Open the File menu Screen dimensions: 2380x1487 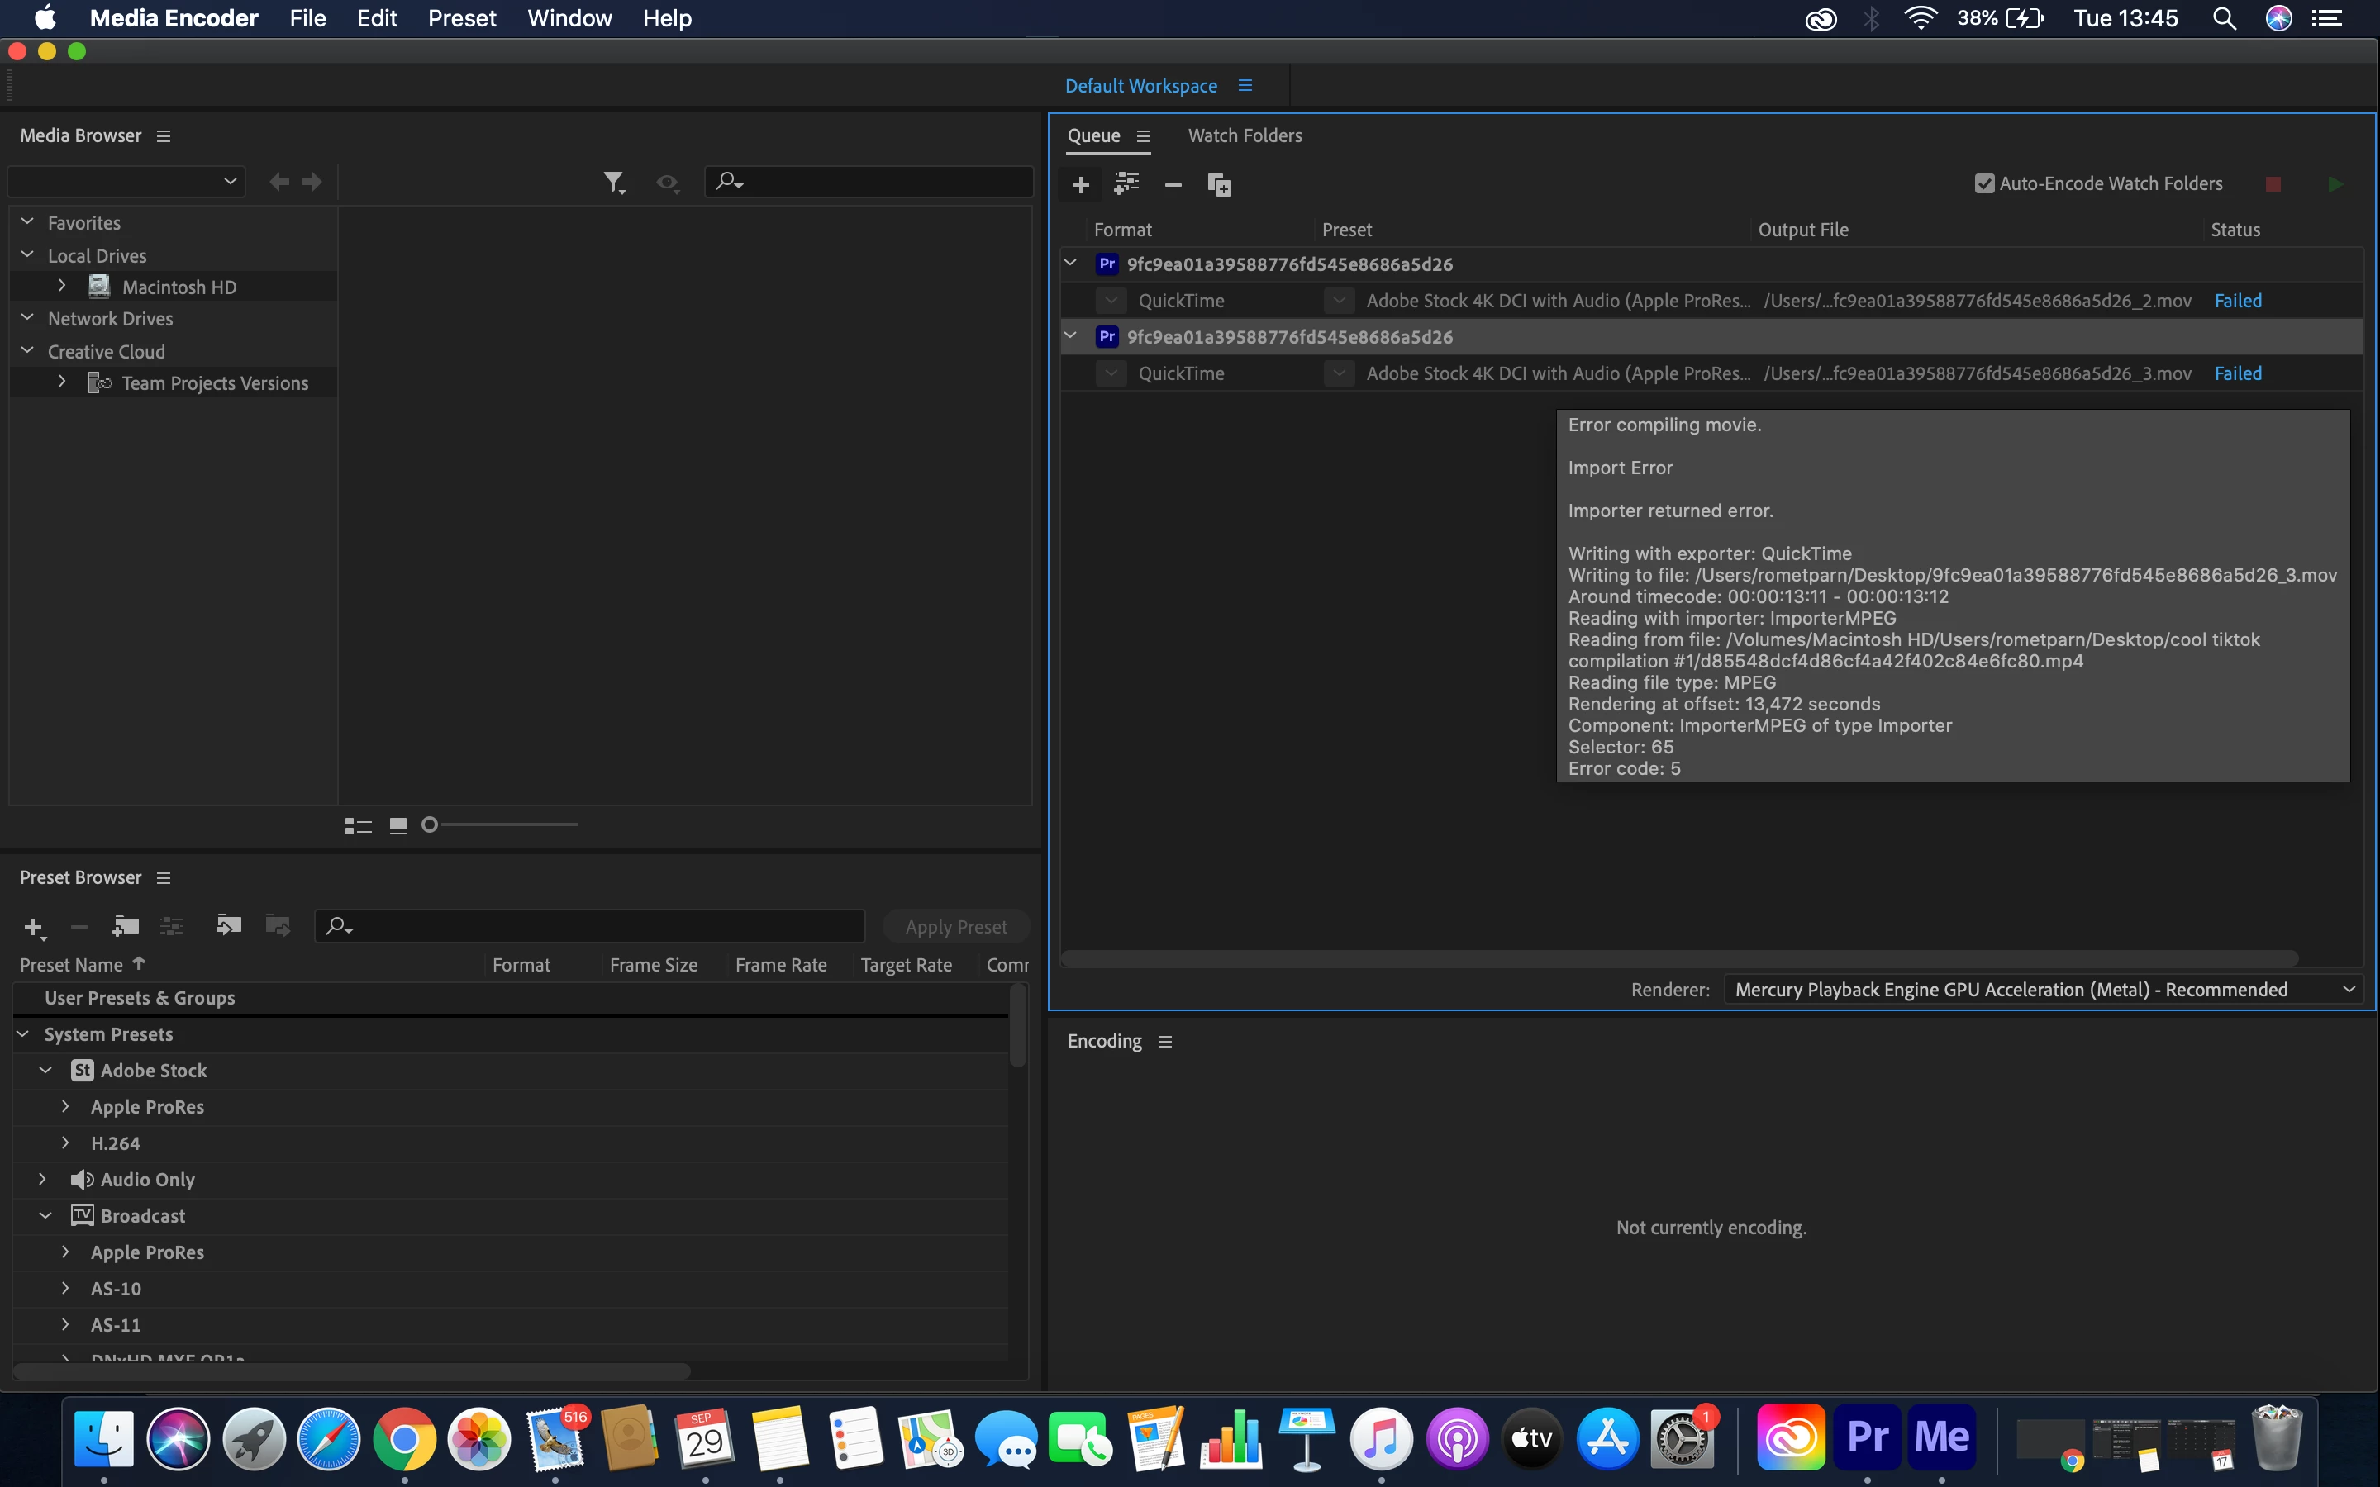point(307,17)
